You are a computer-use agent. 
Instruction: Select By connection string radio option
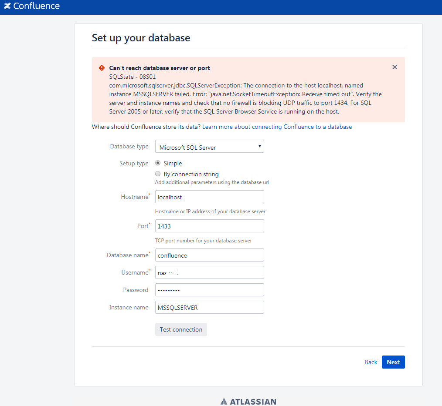tap(158, 174)
